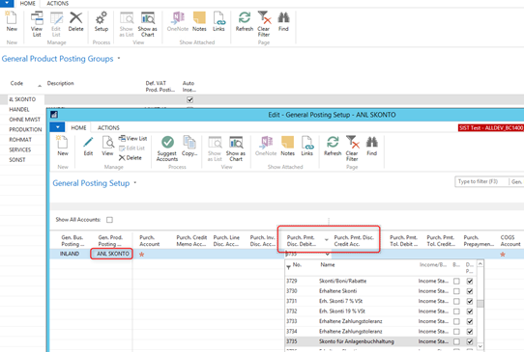Open Show as Chart in inner window
Image resolution: width=524 pixels, height=352 pixels.
[236, 149]
